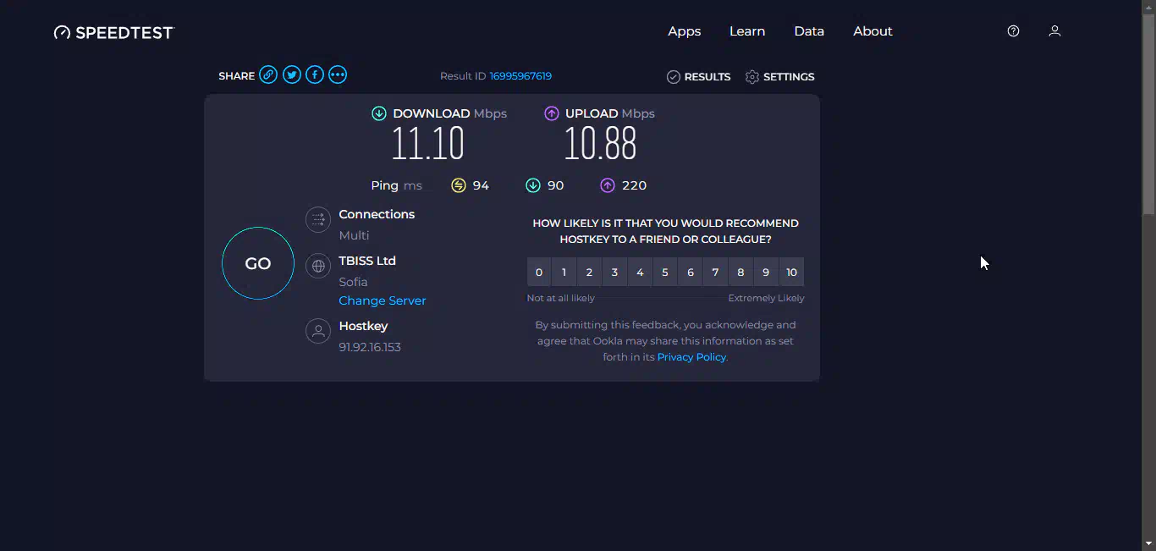Click the upload ping icon next to 220
1156x551 pixels.
click(608, 185)
